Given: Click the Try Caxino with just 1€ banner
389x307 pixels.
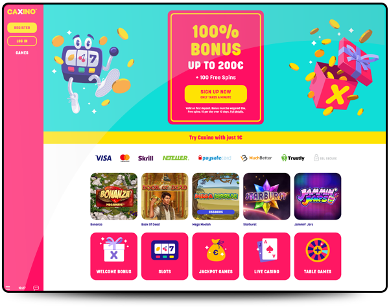Looking at the screenshot, I should point(215,137).
